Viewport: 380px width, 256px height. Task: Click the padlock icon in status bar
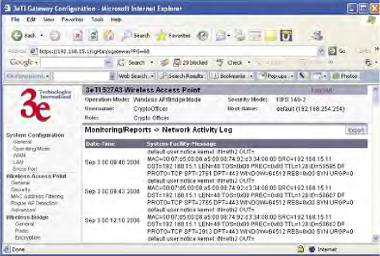(300, 249)
